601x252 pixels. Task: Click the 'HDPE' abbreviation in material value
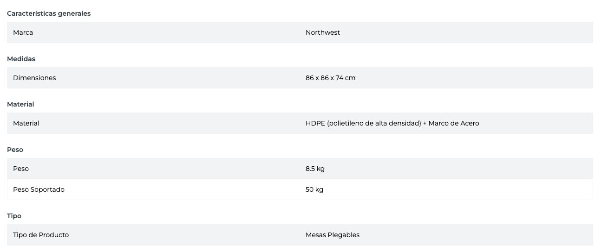click(315, 123)
